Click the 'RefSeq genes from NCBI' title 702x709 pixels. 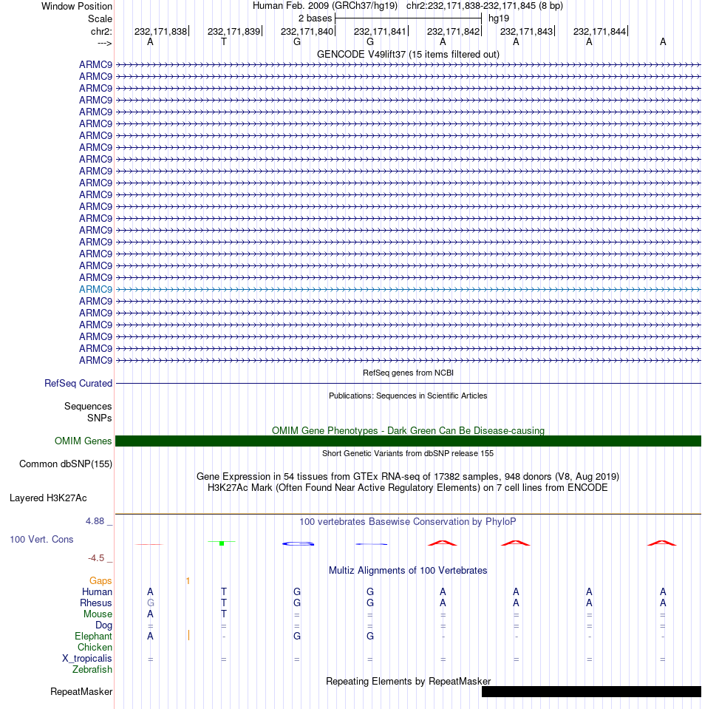click(x=408, y=373)
